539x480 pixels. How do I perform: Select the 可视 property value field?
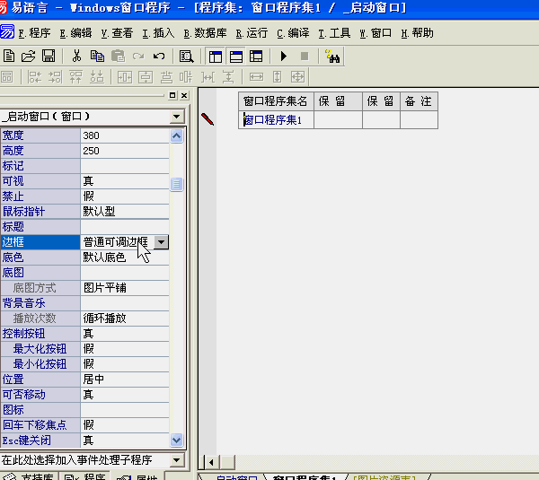click(124, 181)
